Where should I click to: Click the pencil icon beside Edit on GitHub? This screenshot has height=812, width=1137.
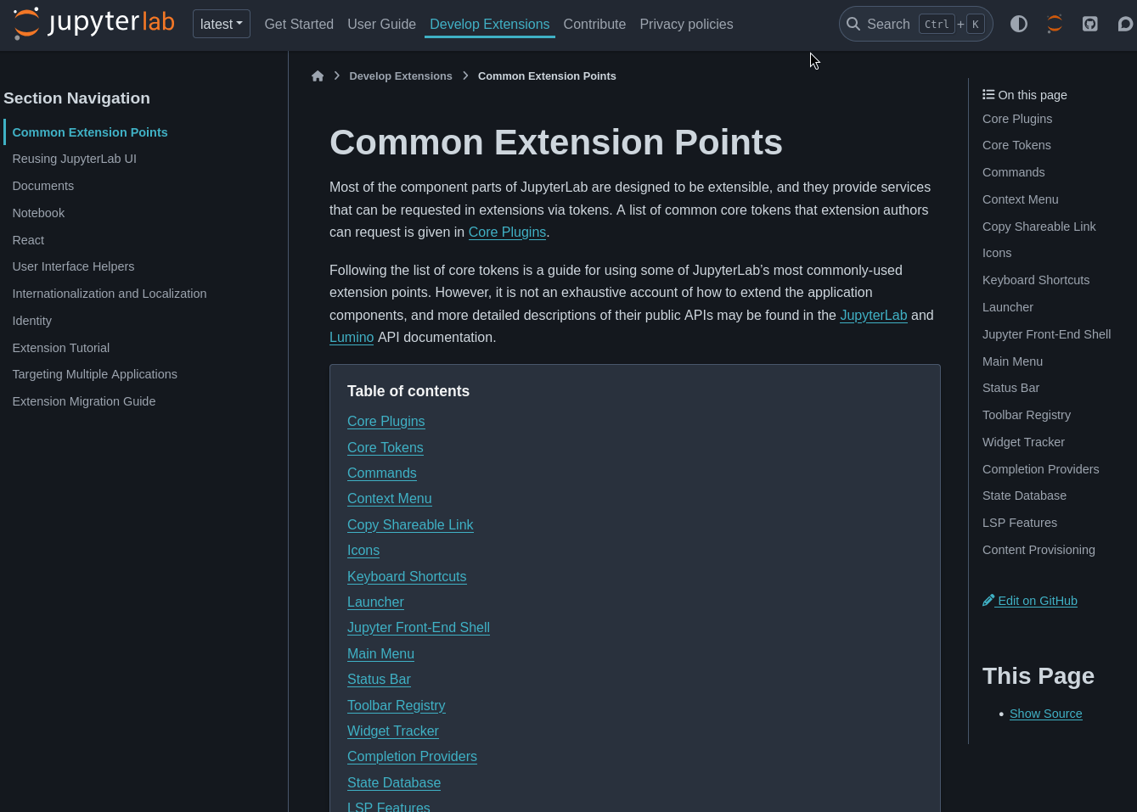pyautogui.click(x=988, y=600)
